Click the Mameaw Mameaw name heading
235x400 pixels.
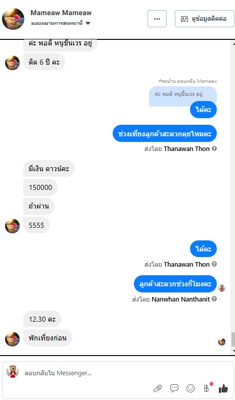click(61, 13)
